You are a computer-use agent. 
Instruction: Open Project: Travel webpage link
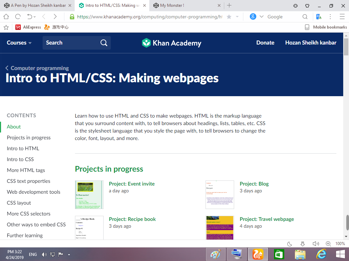pyautogui.click(x=267, y=219)
